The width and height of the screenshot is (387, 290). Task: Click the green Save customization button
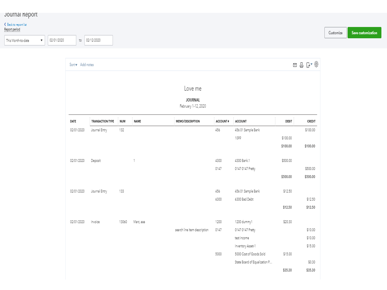pyautogui.click(x=364, y=33)
